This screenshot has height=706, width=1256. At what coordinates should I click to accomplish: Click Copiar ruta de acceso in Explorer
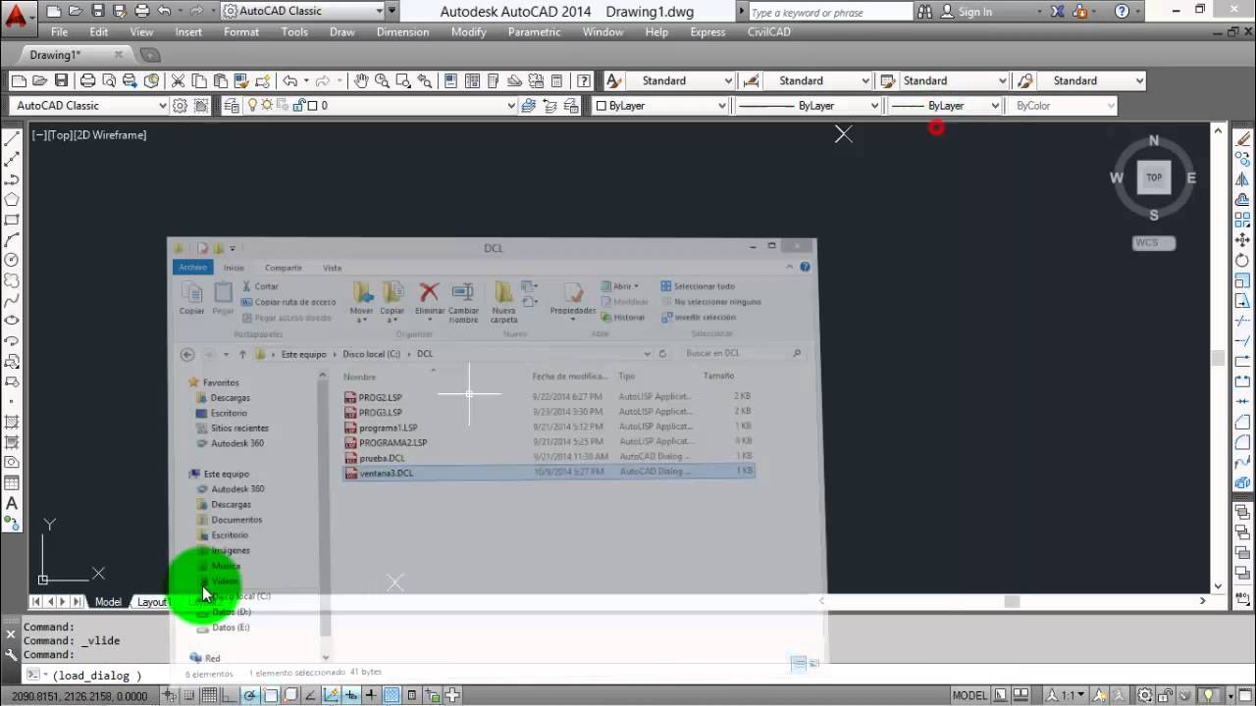[288, 302]
